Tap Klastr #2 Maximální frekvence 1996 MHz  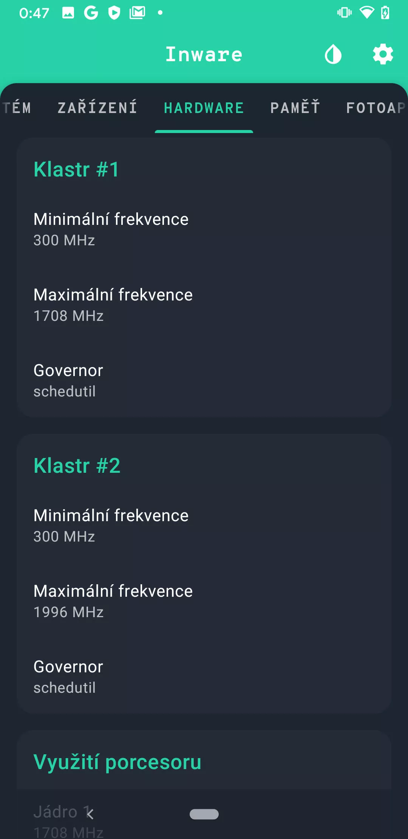coord(113,601)
